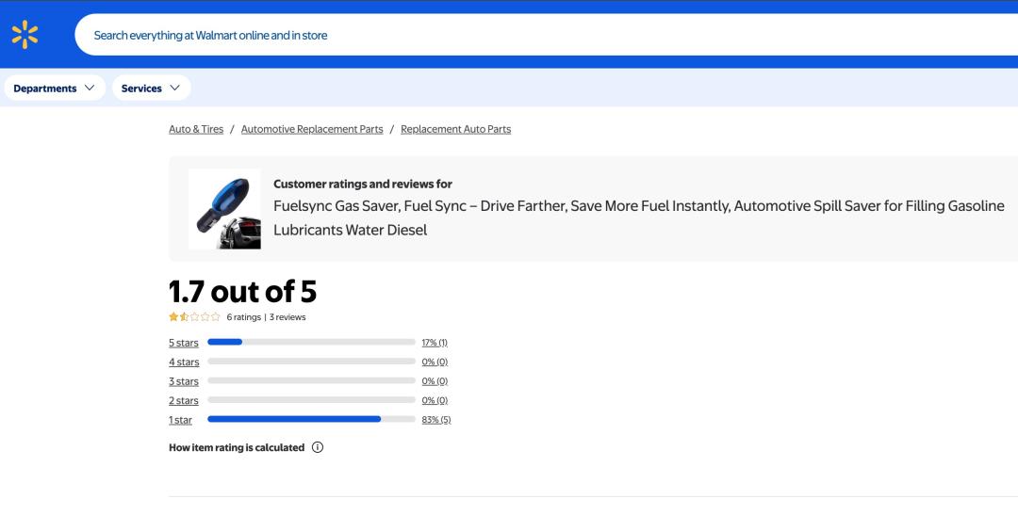Filter reviews by 1 star

[x=180, y=420]
